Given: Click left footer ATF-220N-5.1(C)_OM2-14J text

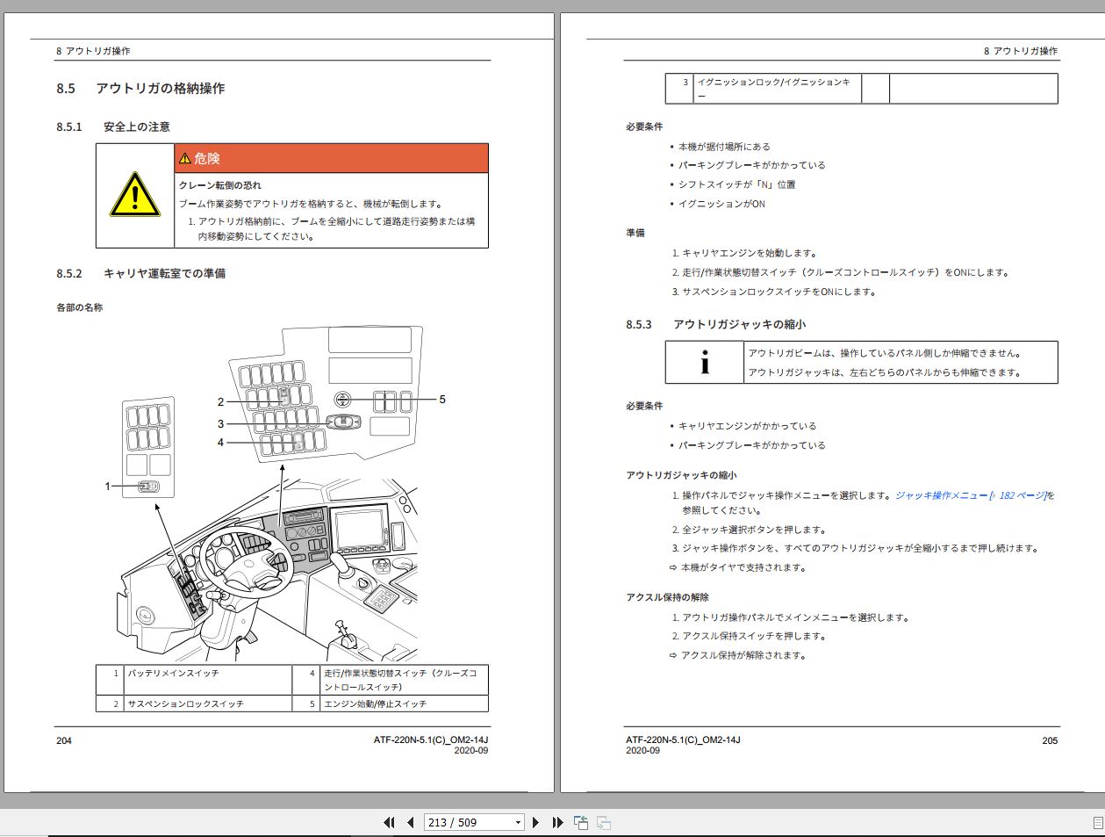Looking at the screenshot, I should [430, 740].
